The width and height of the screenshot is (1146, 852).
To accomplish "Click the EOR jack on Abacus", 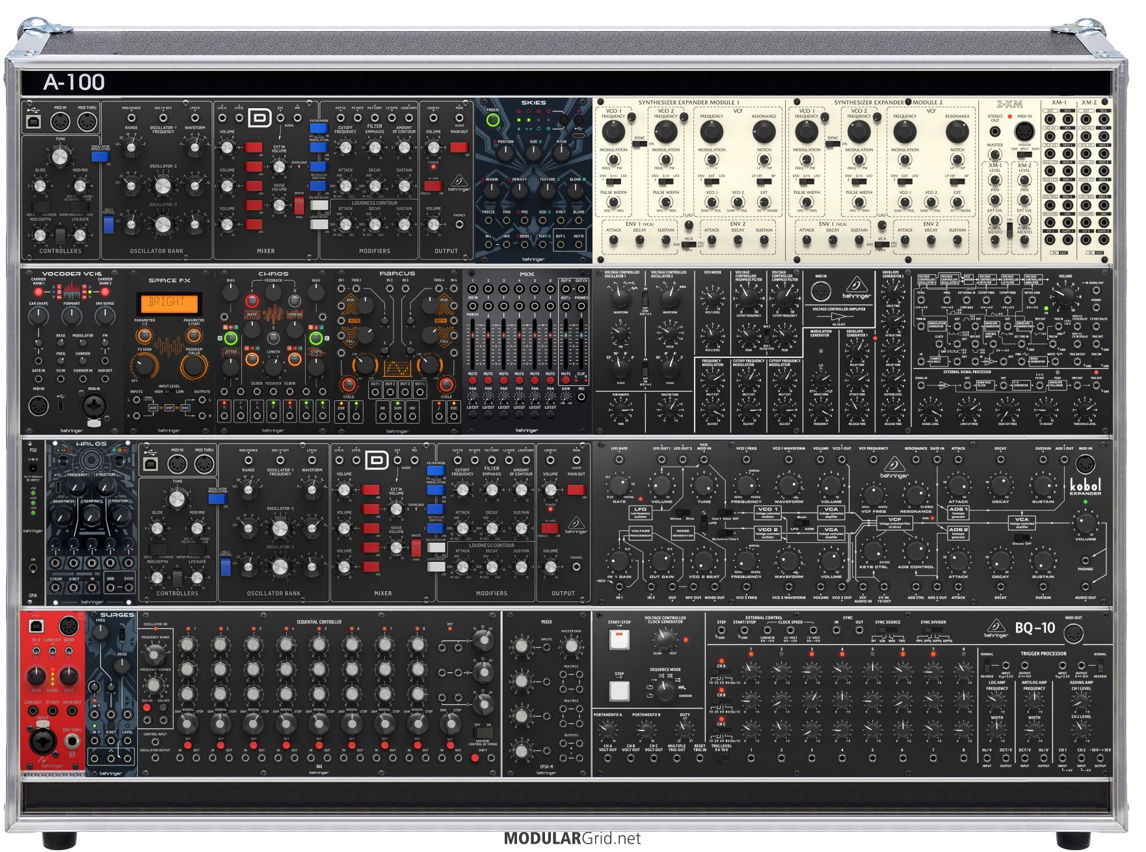I will [x=341, y=417].
